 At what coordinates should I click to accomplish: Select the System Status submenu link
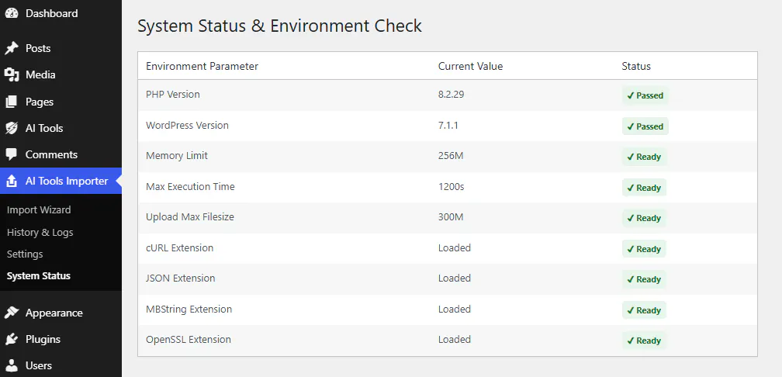click(39, 276)
